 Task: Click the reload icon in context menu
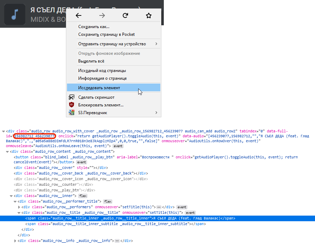[x=125, y=15]
